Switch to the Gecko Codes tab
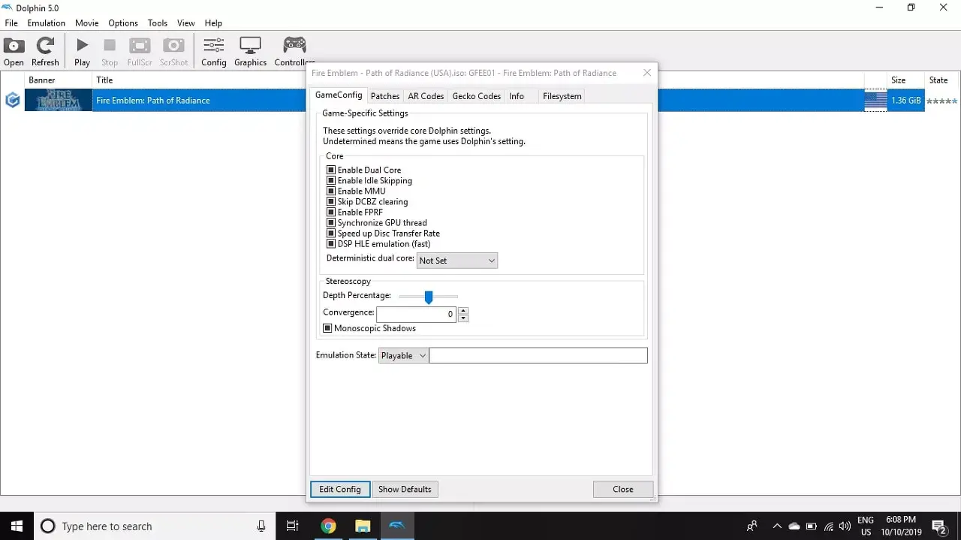 pos(476,96)
